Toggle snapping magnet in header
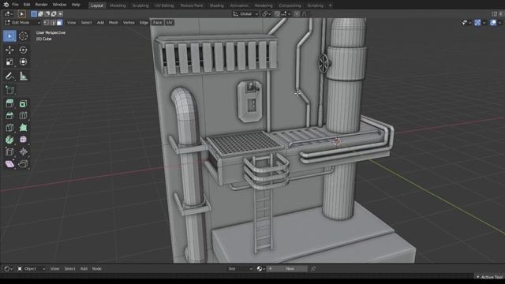505x284 pixels. (277, 14)
